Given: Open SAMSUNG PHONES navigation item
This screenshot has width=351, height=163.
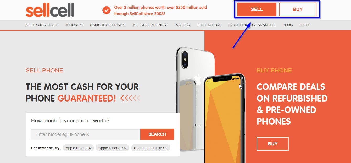Looking at the screenshot, I should coord(108,25).
